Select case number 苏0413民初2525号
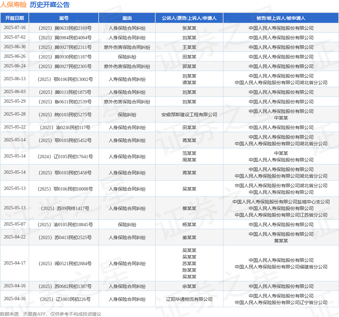339x317 pixels. click(x=65, y=237)
